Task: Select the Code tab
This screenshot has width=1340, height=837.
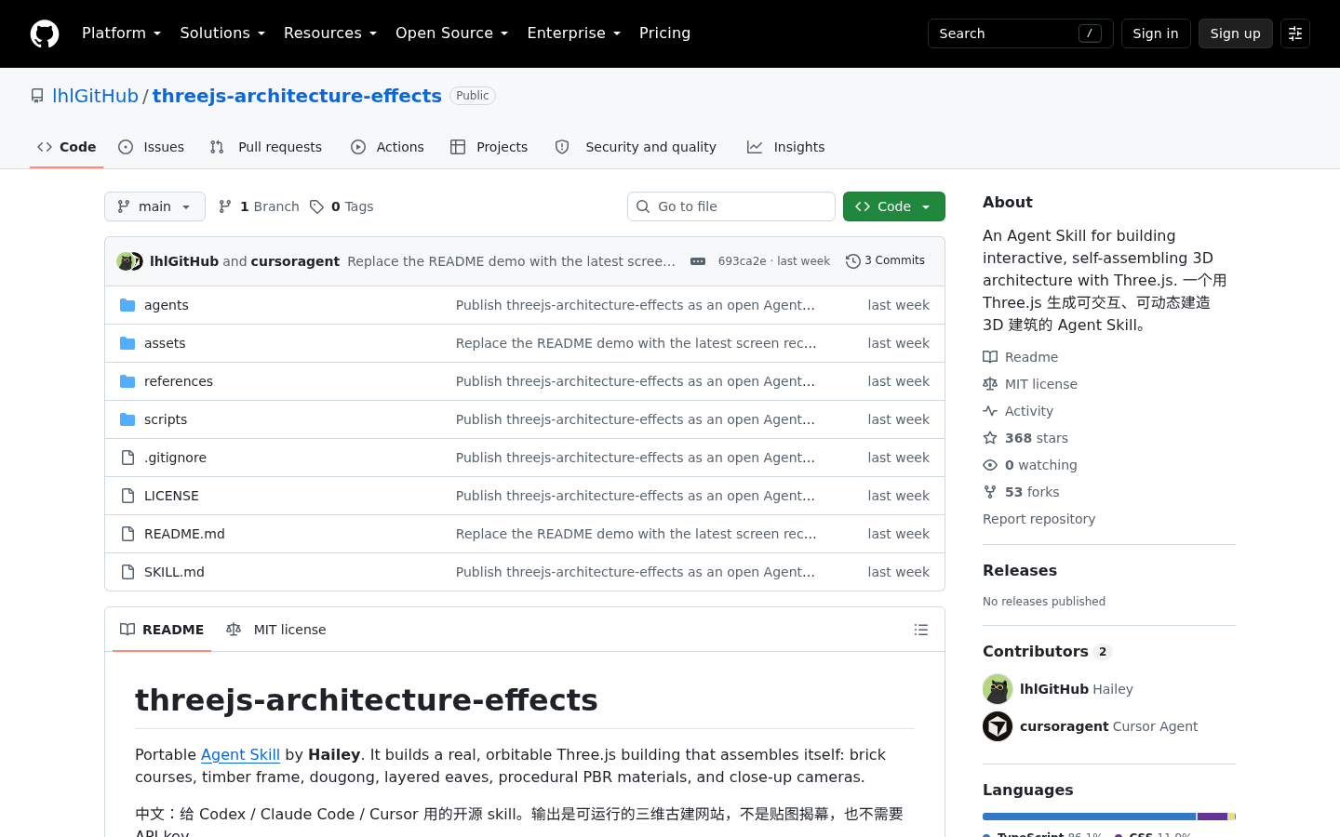Action: [67, 147]
